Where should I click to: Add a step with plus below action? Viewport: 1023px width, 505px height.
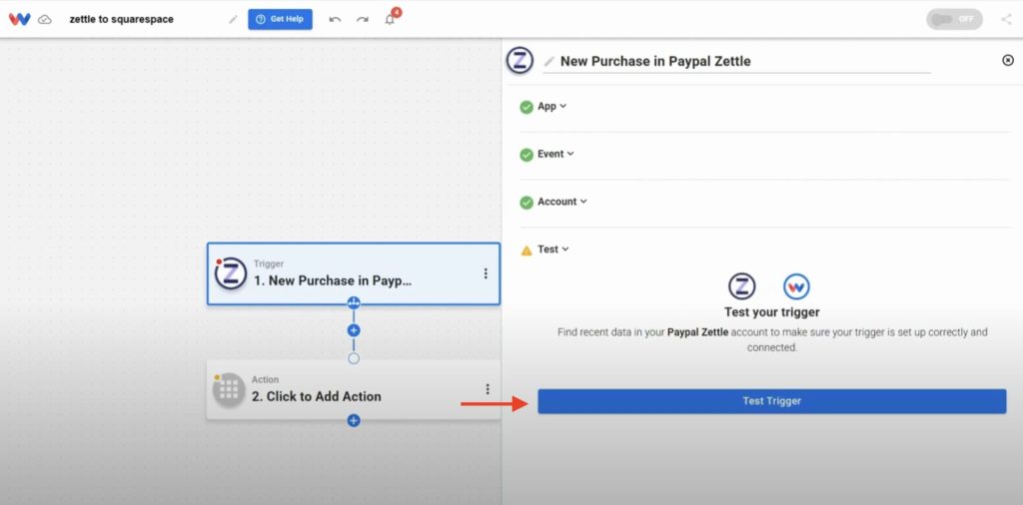354,421
